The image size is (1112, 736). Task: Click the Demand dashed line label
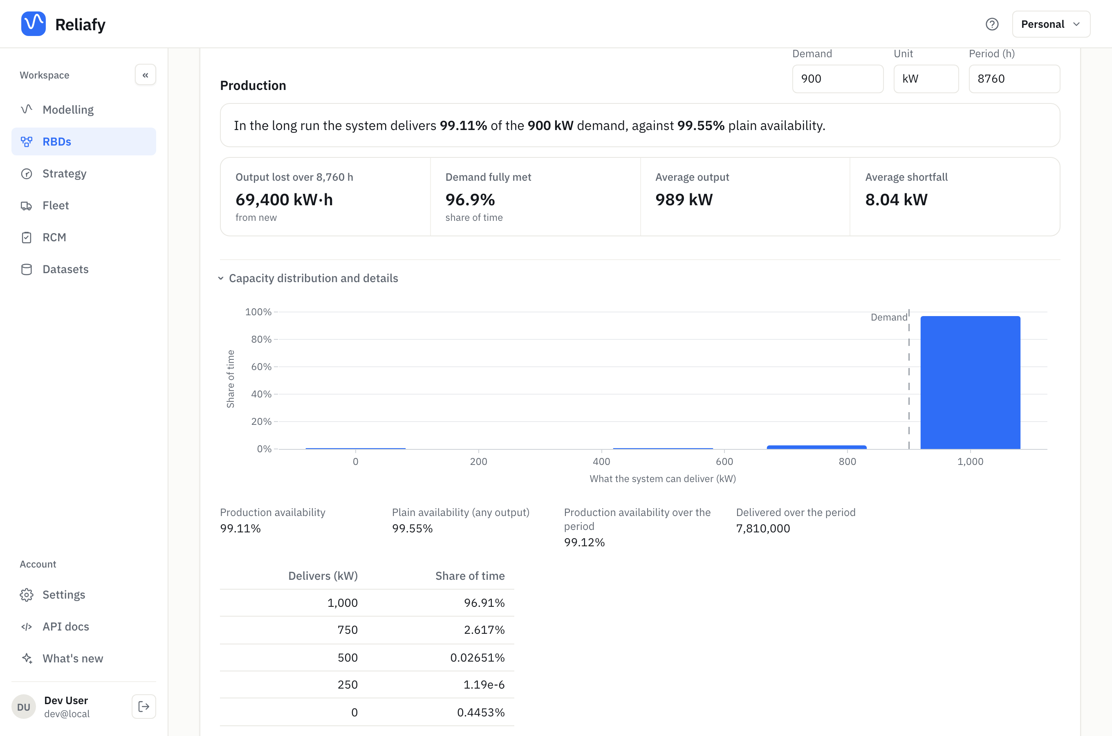coord(889,317)
